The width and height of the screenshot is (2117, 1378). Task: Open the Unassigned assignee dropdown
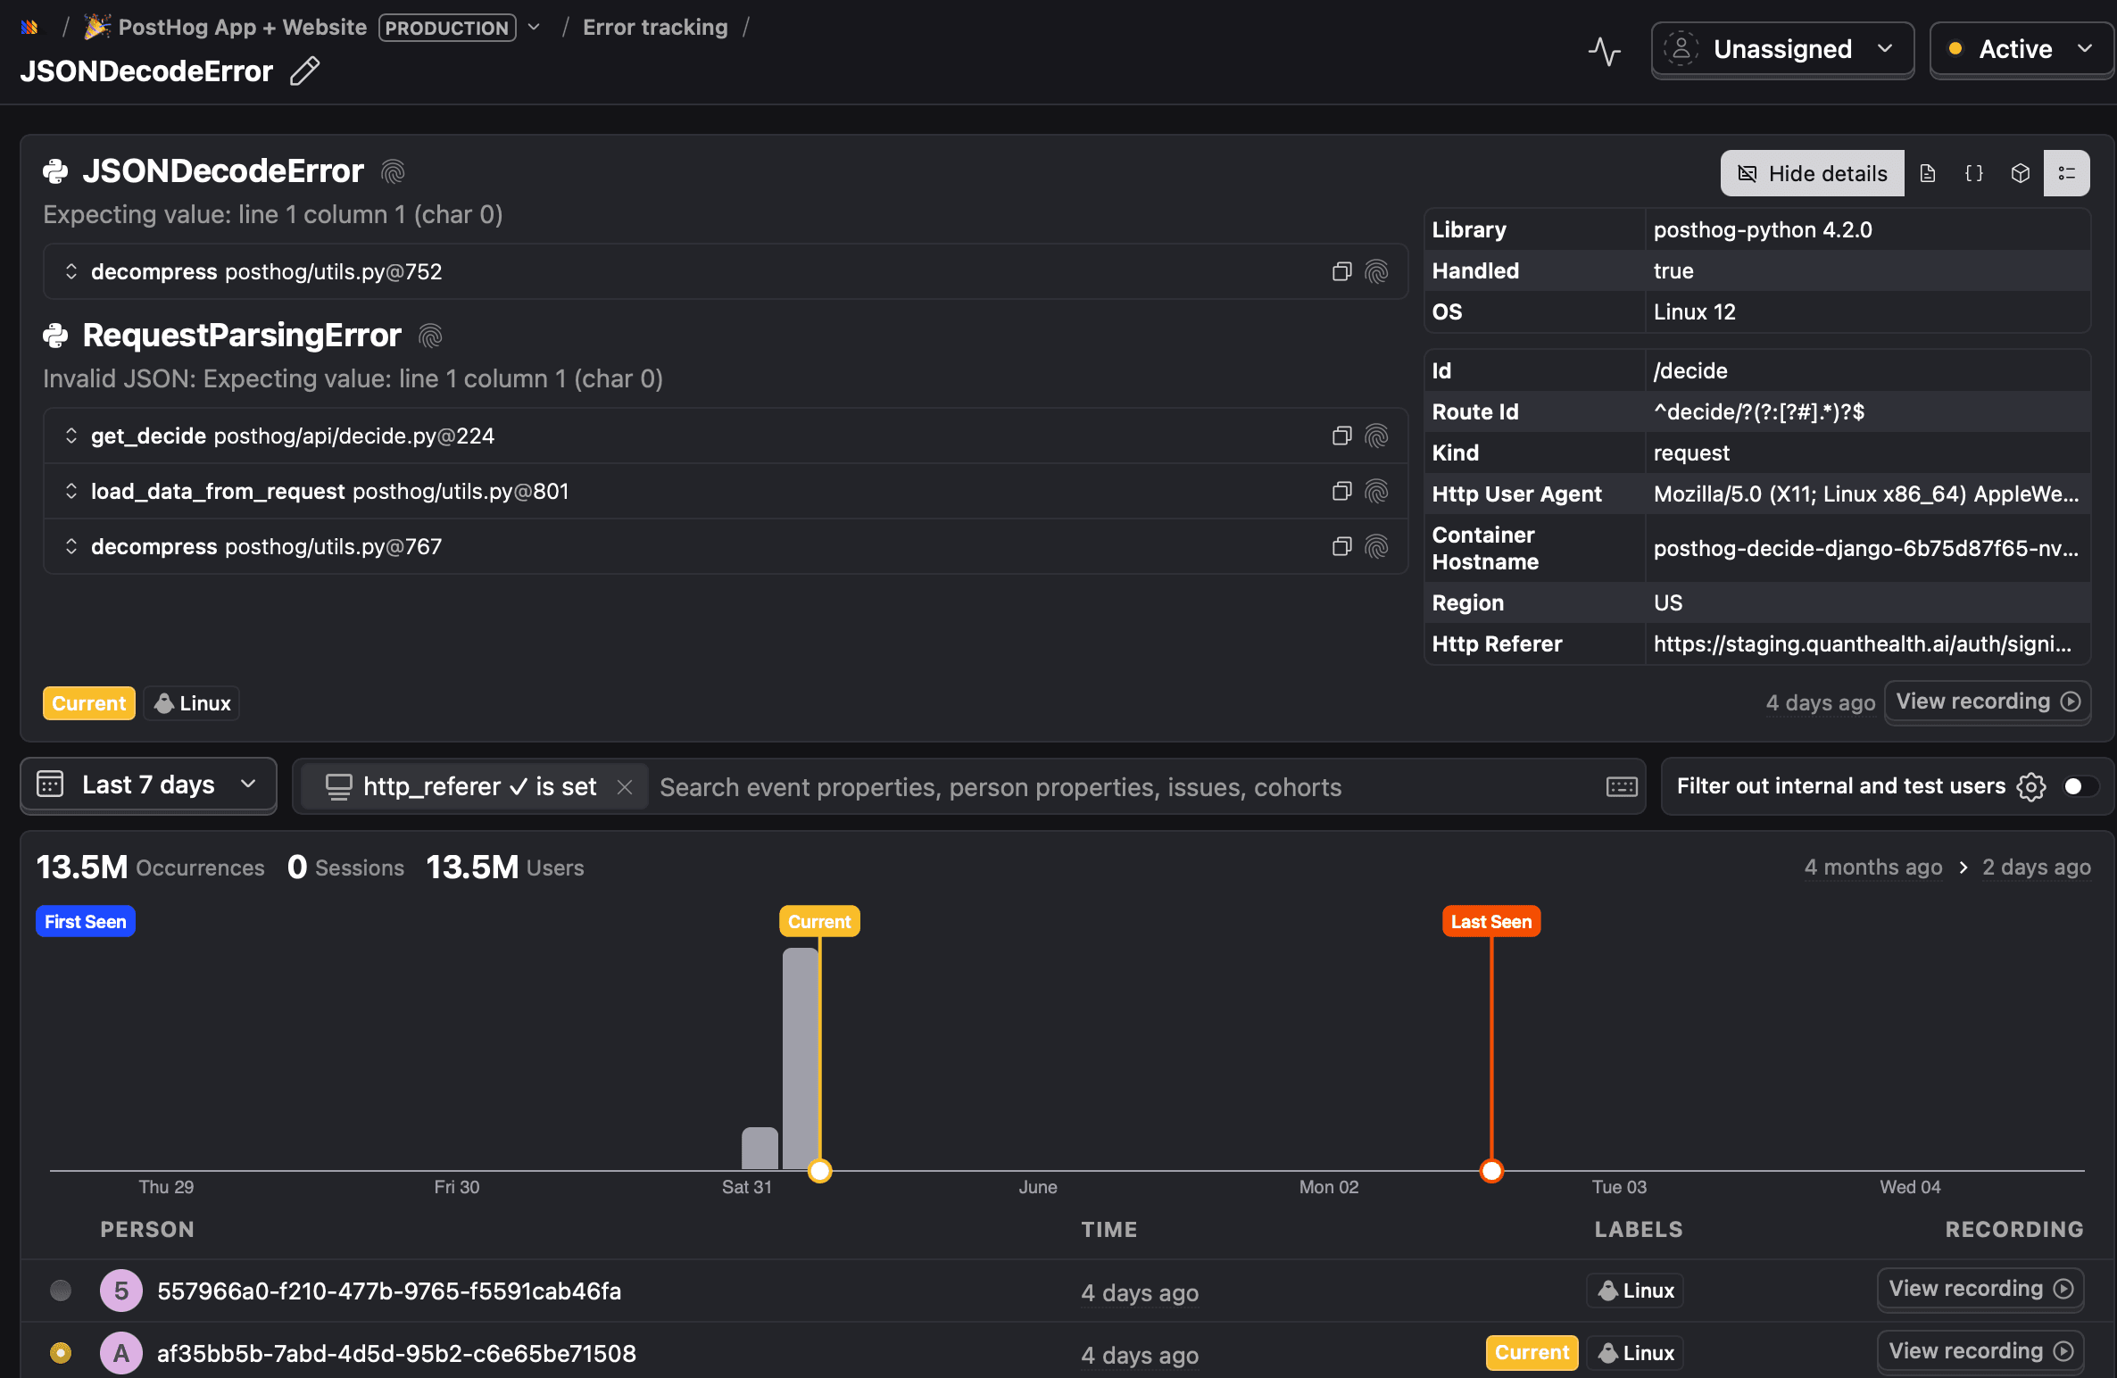[1782, 50]
